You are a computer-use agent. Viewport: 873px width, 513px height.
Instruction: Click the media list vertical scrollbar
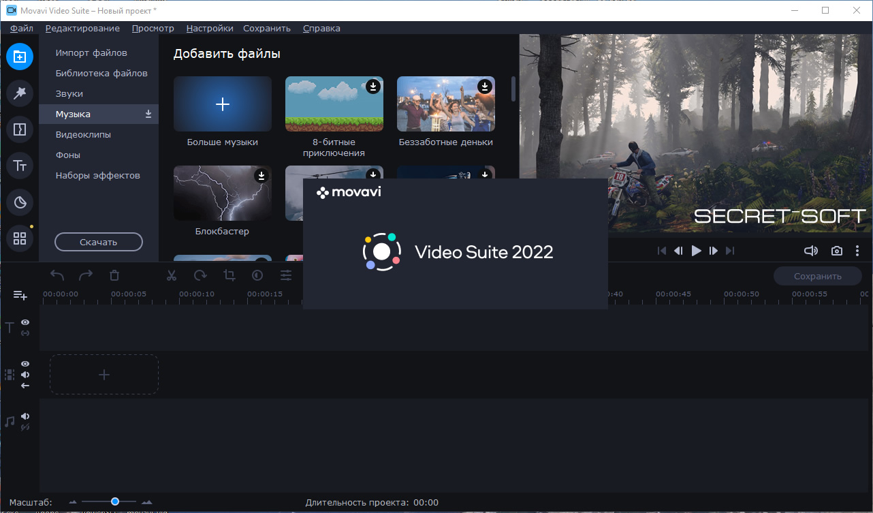513,88
